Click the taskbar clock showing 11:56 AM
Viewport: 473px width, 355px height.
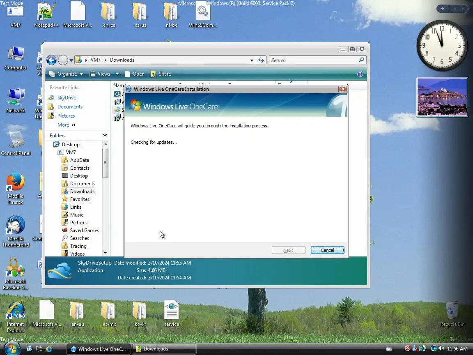point(457,349)
